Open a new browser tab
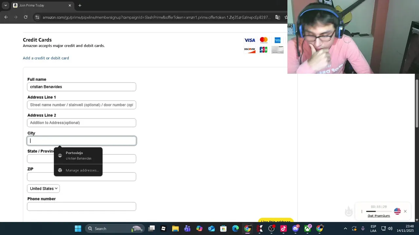 (x=80, y=5)
